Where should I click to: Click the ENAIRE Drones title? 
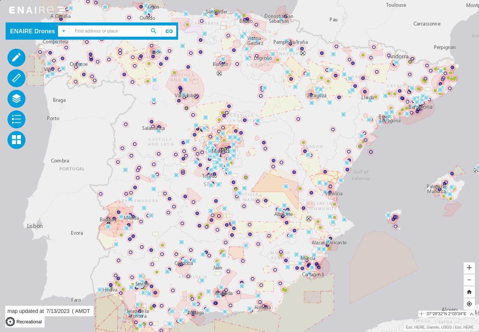(33, 31)
